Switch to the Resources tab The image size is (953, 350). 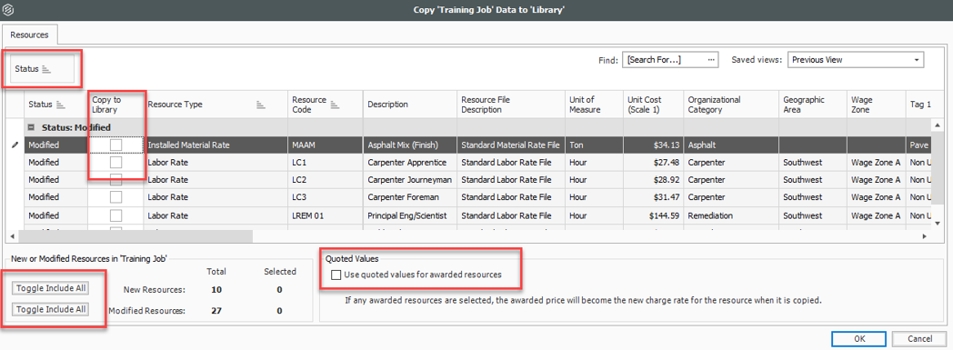30,35
